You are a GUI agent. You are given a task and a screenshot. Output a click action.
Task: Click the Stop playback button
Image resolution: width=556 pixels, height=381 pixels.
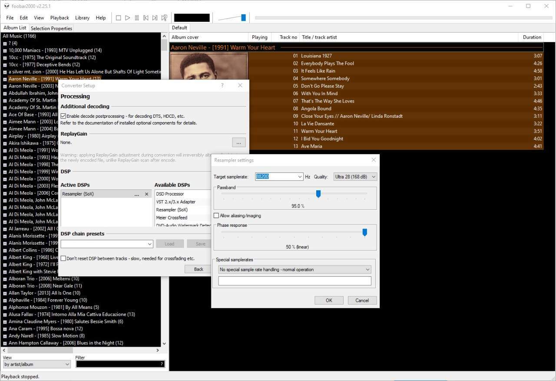click(118, 18)
